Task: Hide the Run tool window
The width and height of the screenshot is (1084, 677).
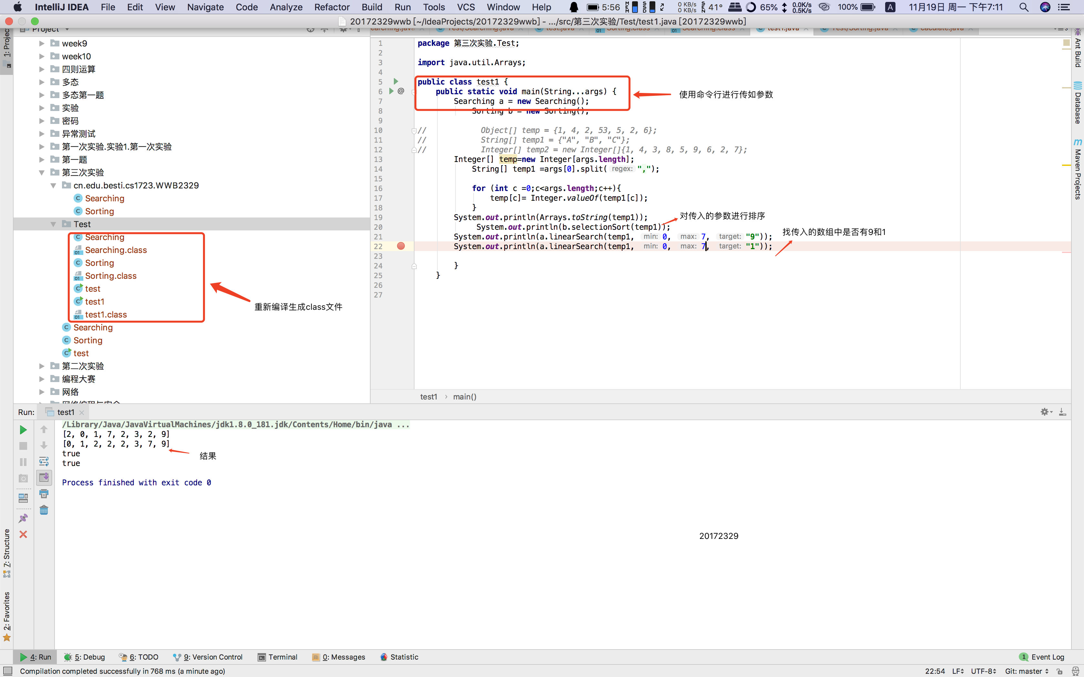Action: click(x=1062, y=412)
